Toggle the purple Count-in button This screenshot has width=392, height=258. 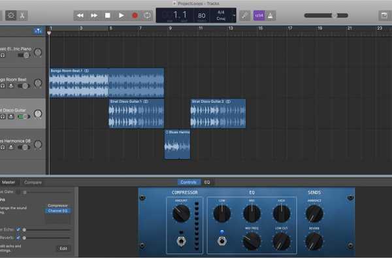(x=259, y=16)
